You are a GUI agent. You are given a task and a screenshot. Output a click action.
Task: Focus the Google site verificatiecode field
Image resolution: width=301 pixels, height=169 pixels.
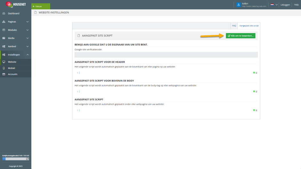(x=166, y=55)
